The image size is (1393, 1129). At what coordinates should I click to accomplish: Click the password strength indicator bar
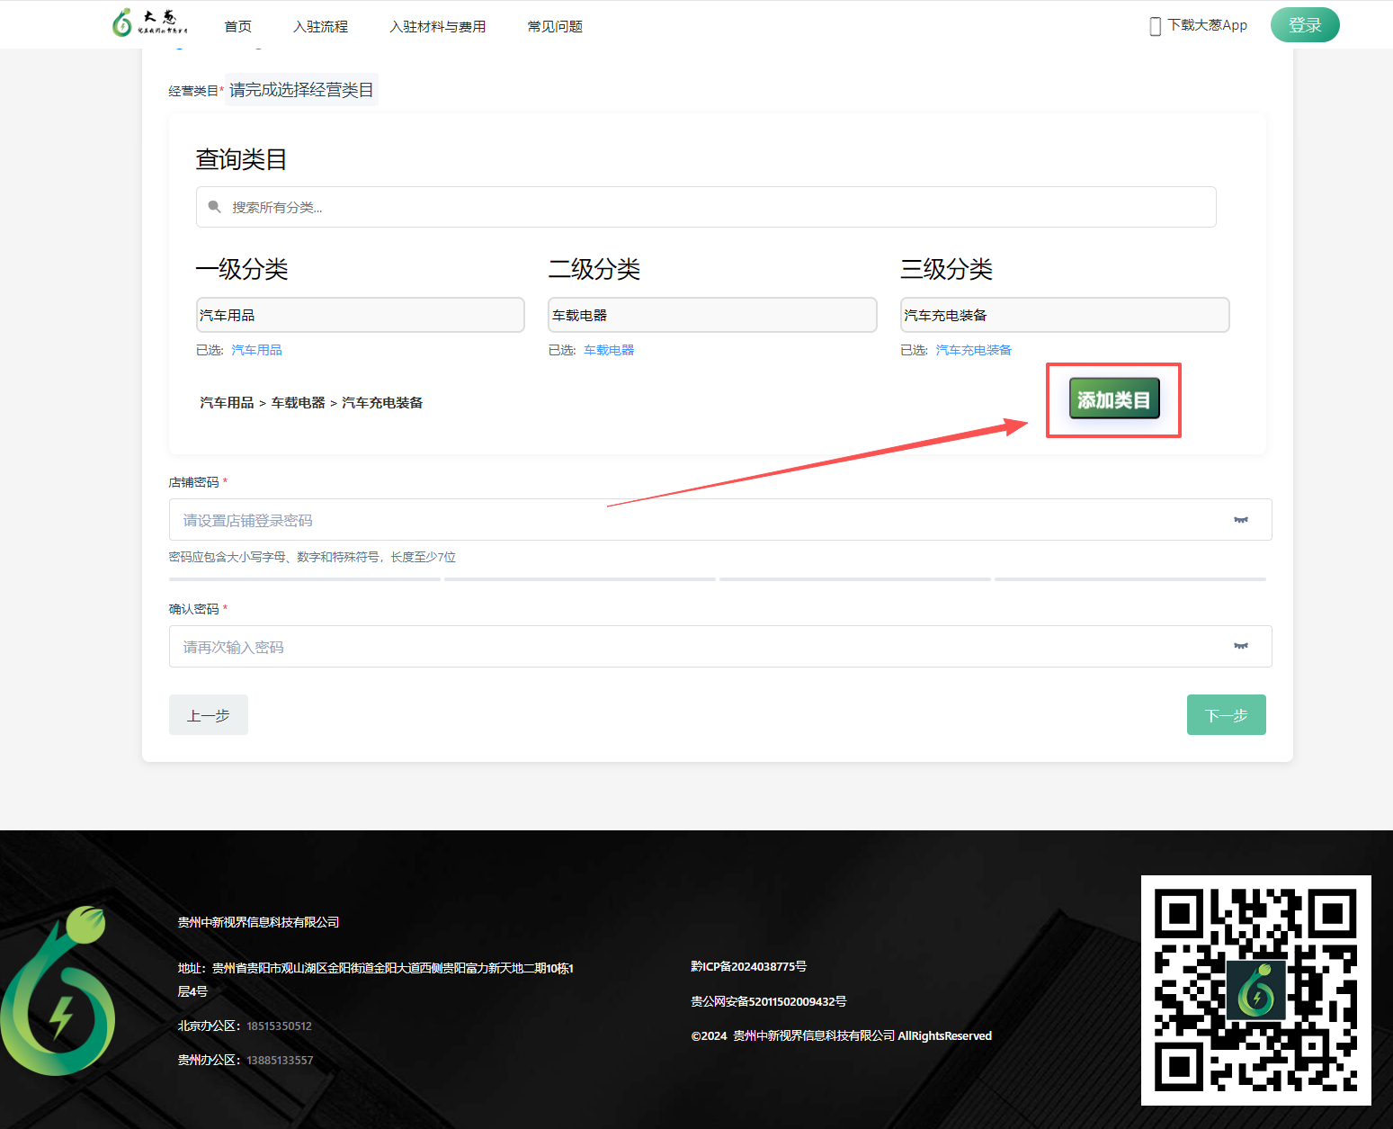click(717, 579)
